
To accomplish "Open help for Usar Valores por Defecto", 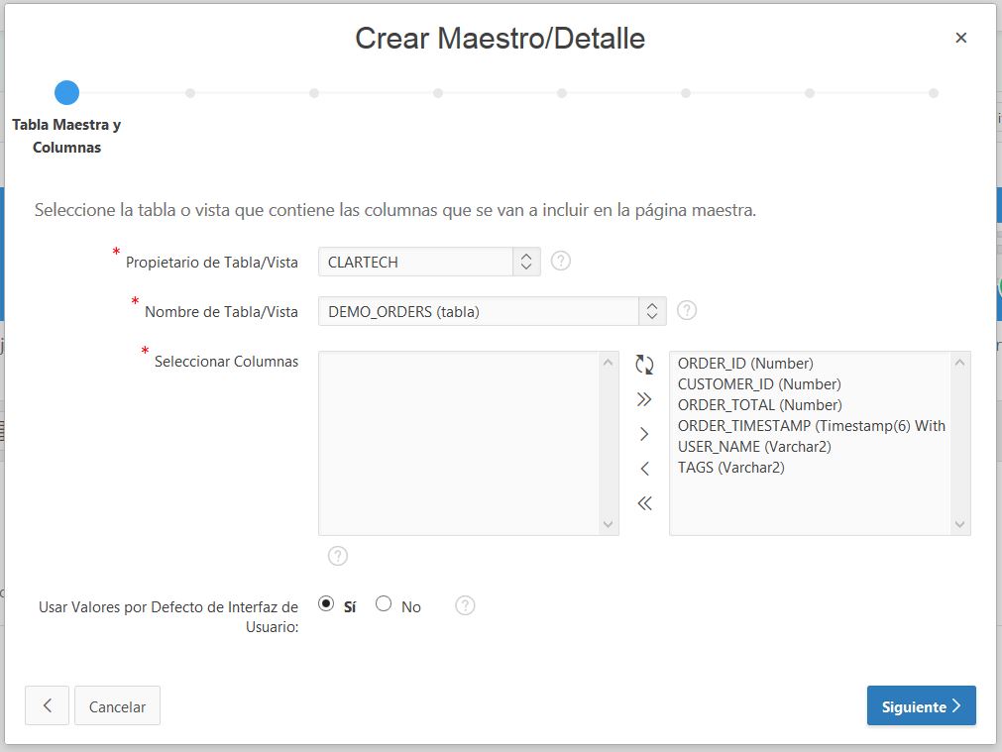I will [465, 605].
